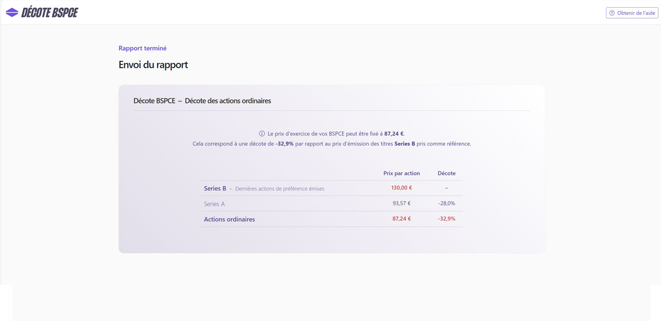Click the 'Décote' column header
Image resolution: width=661 pixels, height=321 pixels.
point(447,173)
